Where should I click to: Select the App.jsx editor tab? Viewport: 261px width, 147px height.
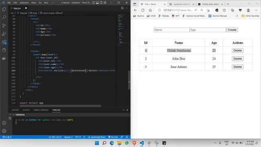click(x=17, y=8)
